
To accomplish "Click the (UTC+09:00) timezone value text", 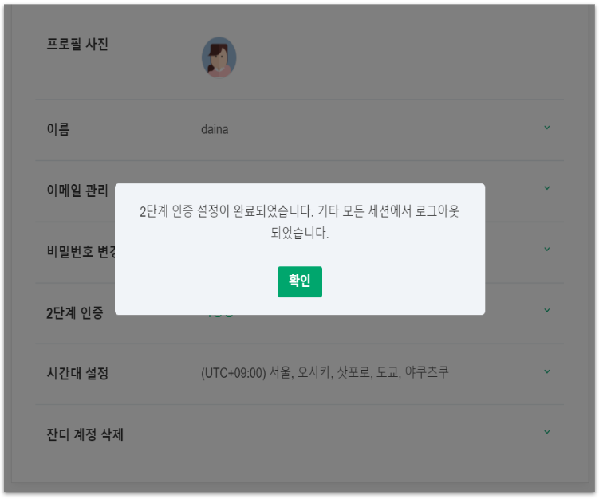I will tap(325, 372).
